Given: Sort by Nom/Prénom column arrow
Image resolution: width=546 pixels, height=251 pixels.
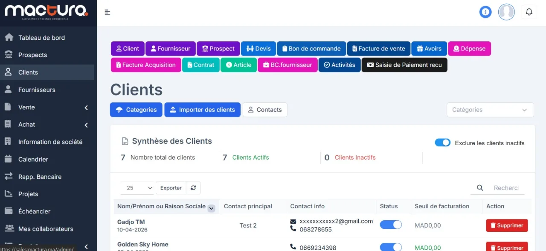Looking at the screenshot, I should coord(211,208).
